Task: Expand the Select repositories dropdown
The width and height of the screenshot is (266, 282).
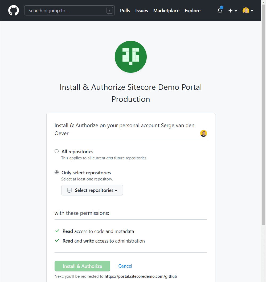Action: coord(92,190)
